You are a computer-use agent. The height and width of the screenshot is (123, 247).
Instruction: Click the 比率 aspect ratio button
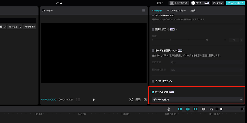click(138, 100)
